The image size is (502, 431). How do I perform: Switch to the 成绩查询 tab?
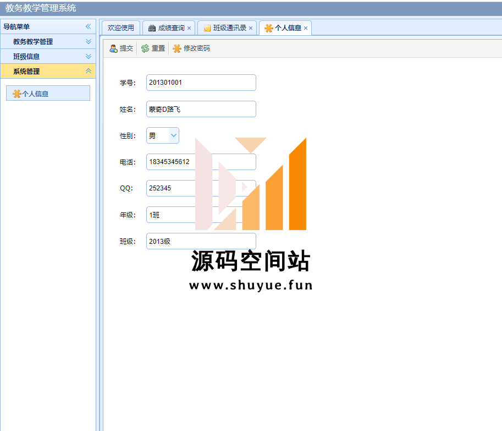click(169, 28)
